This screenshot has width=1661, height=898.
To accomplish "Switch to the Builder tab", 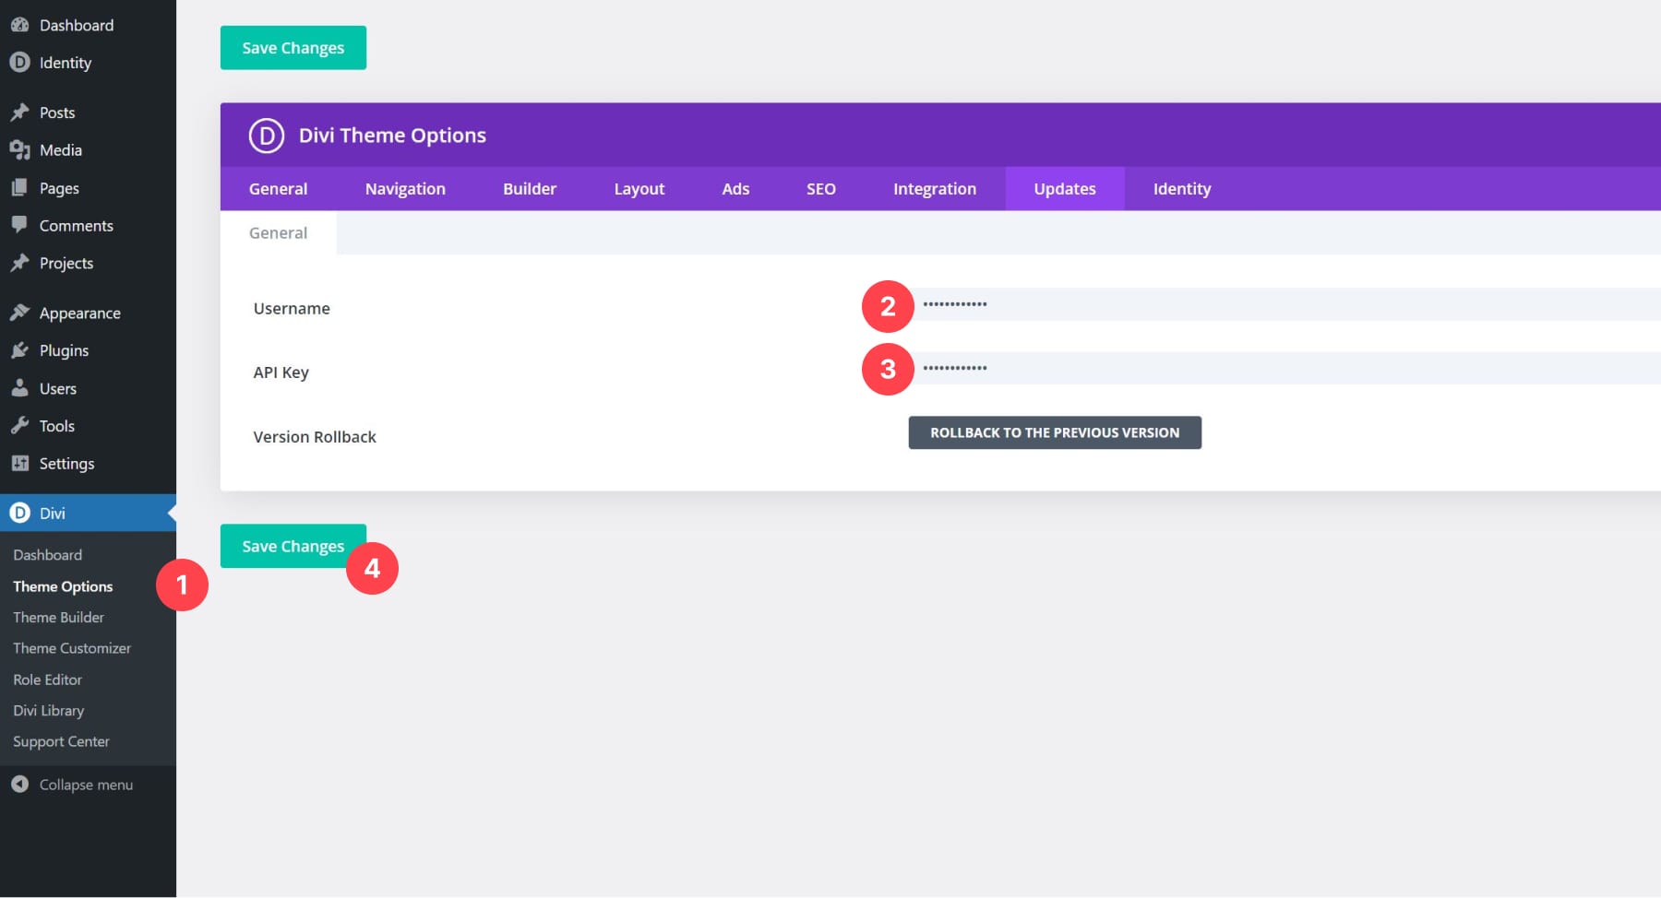I will [x=529, y=189].
